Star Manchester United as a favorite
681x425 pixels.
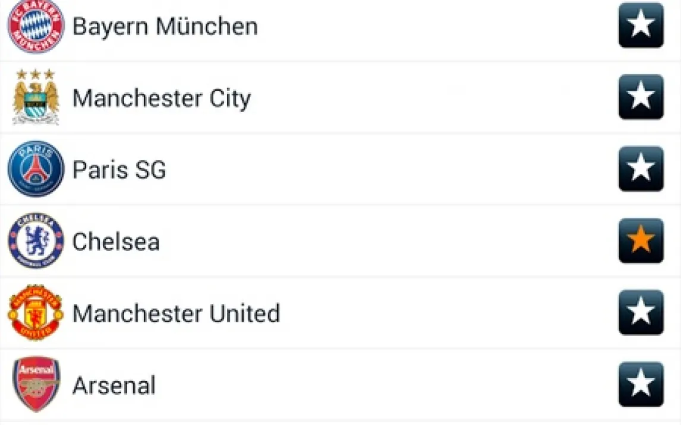pyautogui.click(x=641, y=313)
